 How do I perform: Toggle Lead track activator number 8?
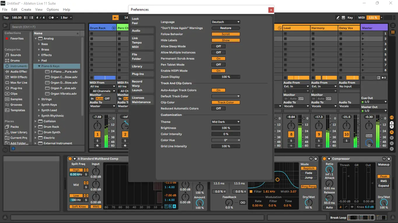291,134
